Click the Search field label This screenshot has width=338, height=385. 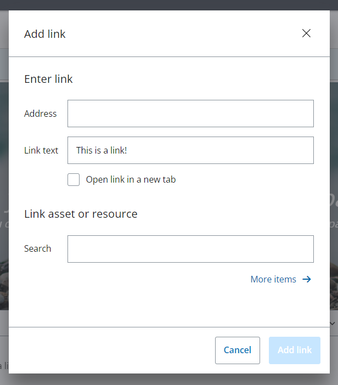[x=37, y=248]
